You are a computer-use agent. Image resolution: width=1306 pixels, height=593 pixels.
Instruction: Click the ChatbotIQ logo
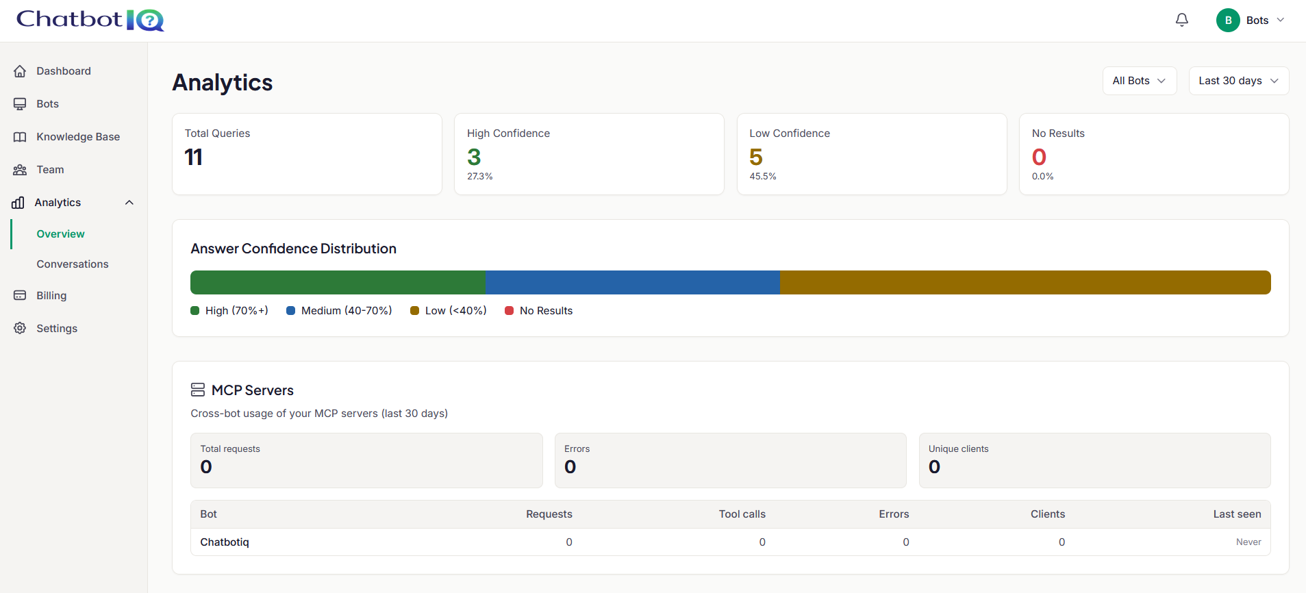pos(90,20)
